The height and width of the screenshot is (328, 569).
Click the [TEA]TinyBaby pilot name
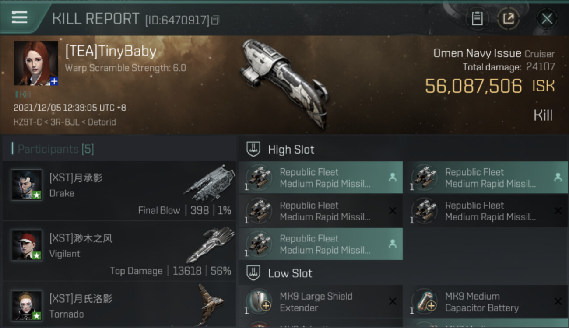(111, 52)
